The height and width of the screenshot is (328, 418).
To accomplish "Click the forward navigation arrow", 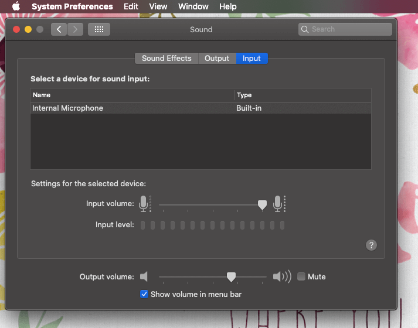I will (75, 29).
